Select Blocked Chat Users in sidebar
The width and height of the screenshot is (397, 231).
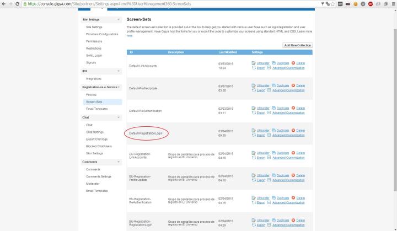click(x=99, y=146)
